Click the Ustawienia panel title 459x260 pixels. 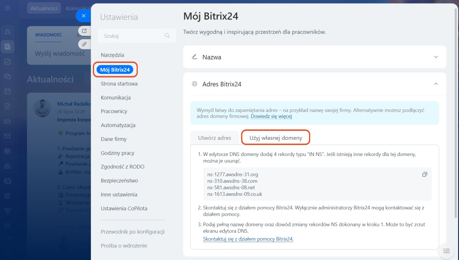click(x=119, y=17)
